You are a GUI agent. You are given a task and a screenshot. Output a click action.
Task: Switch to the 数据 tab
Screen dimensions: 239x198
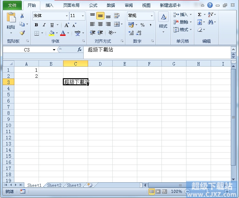coord(111,5)
